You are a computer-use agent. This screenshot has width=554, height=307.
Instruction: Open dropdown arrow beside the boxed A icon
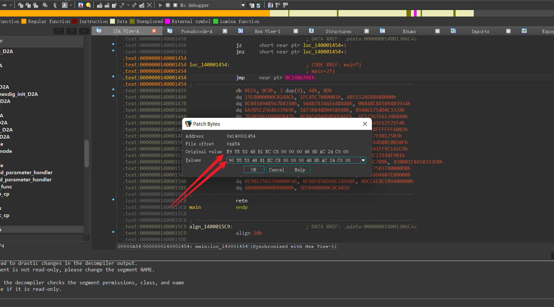click(71, 5)
